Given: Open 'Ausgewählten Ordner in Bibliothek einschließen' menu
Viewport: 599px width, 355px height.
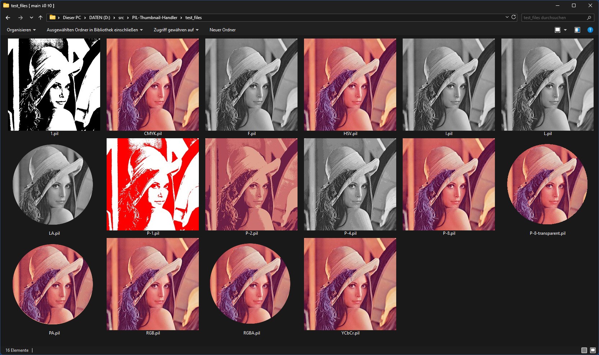Looking at the screenshot, I should (x=95, y=30).
